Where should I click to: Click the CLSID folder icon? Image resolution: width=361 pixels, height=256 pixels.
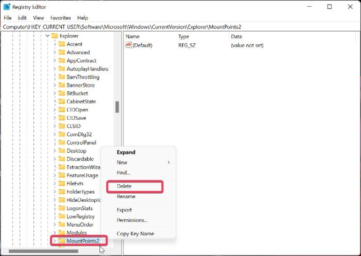tap(62, 126)
